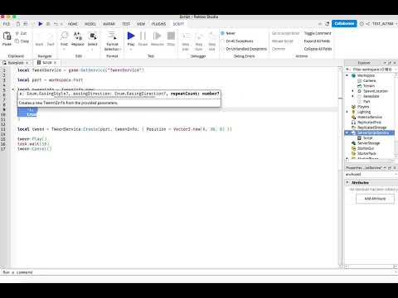Open the FILE menu

[7, 24]
